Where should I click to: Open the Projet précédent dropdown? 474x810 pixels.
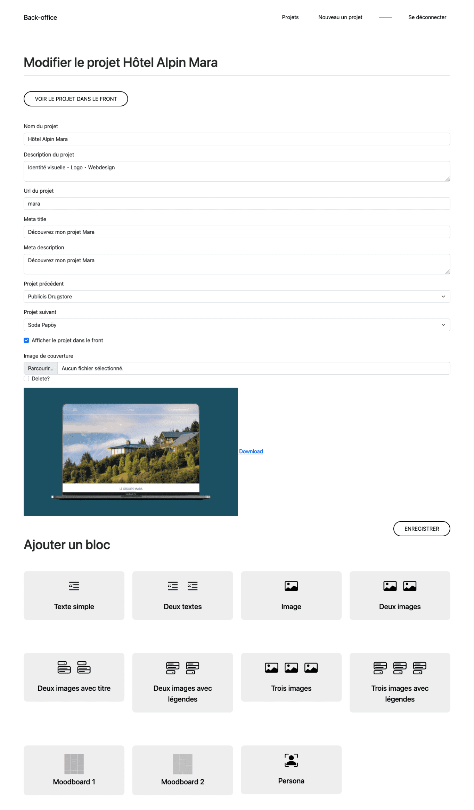237,296
